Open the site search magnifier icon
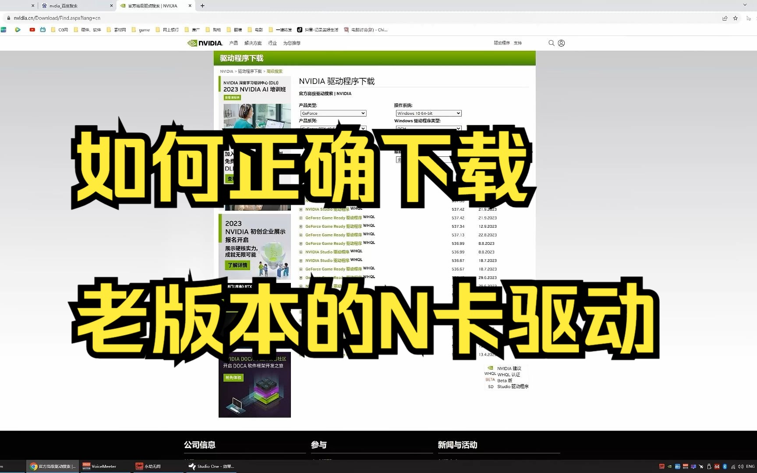This screenshot has height=473, width=757. pyautogui.click(x=551, y=43)
